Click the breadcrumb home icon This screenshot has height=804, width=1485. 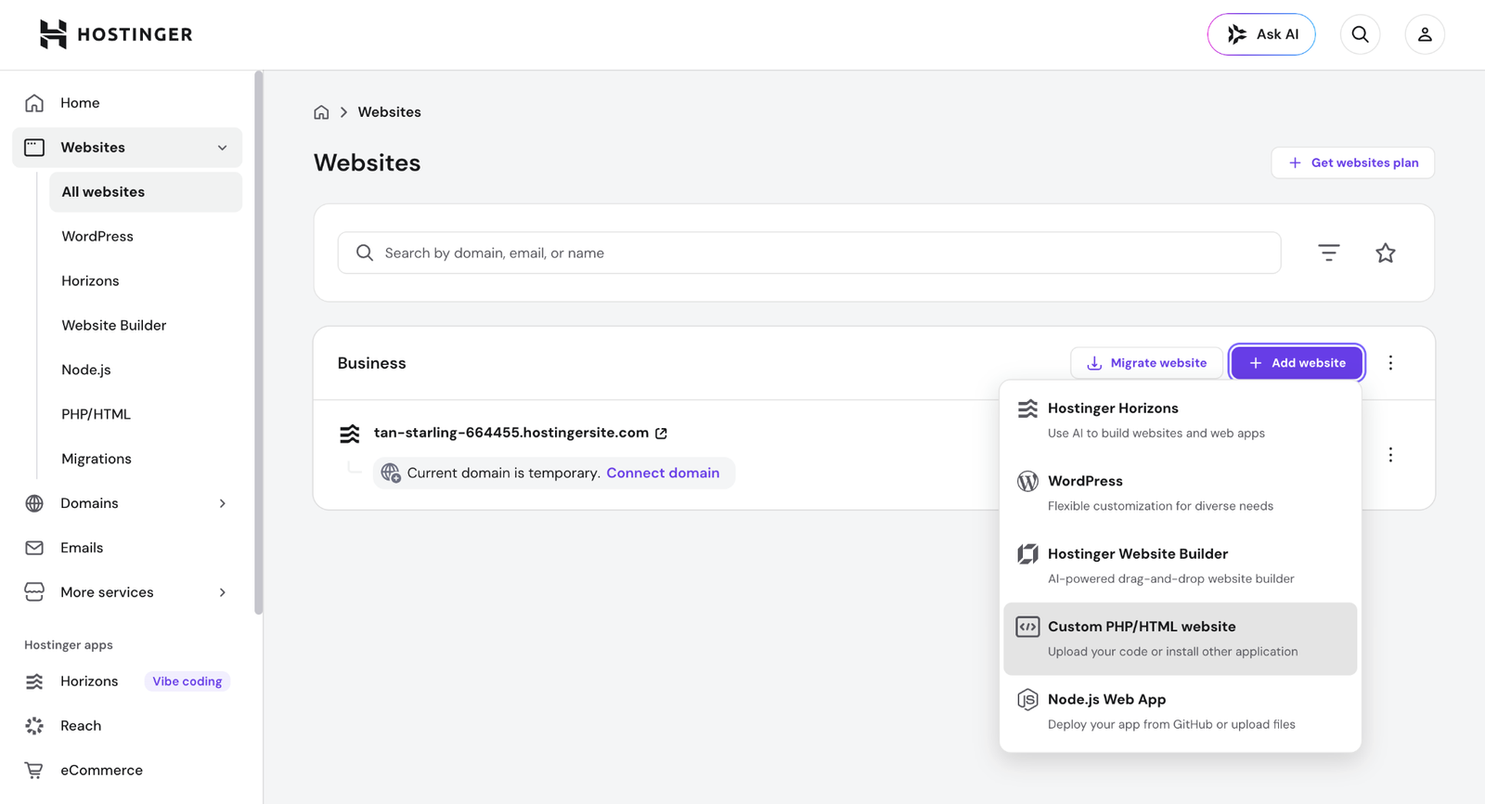point(321,112)
